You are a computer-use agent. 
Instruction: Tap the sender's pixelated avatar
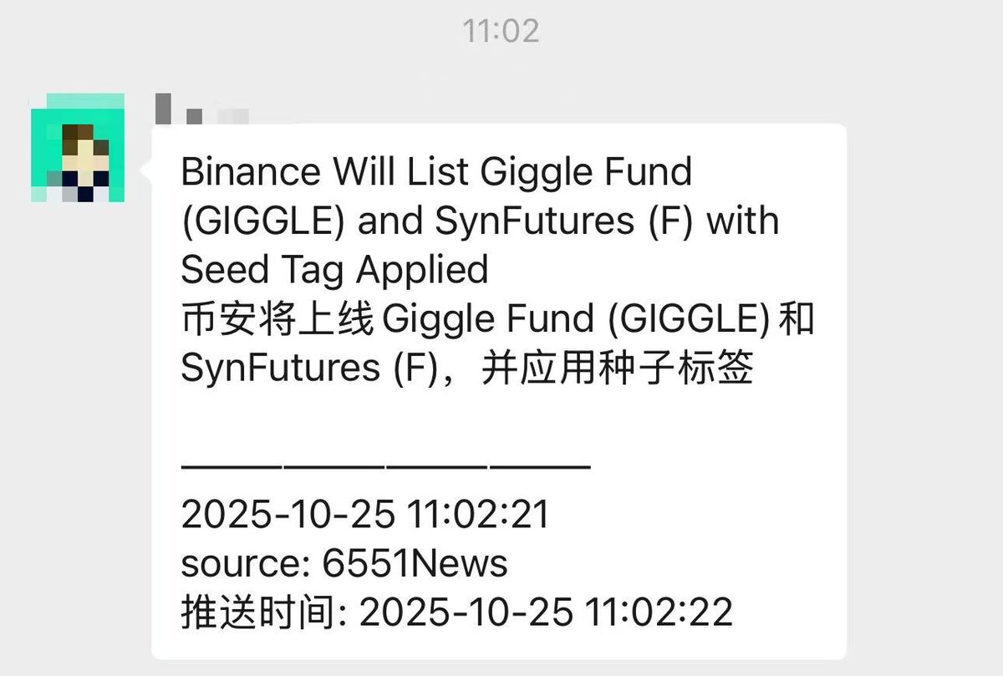[77, 149]
